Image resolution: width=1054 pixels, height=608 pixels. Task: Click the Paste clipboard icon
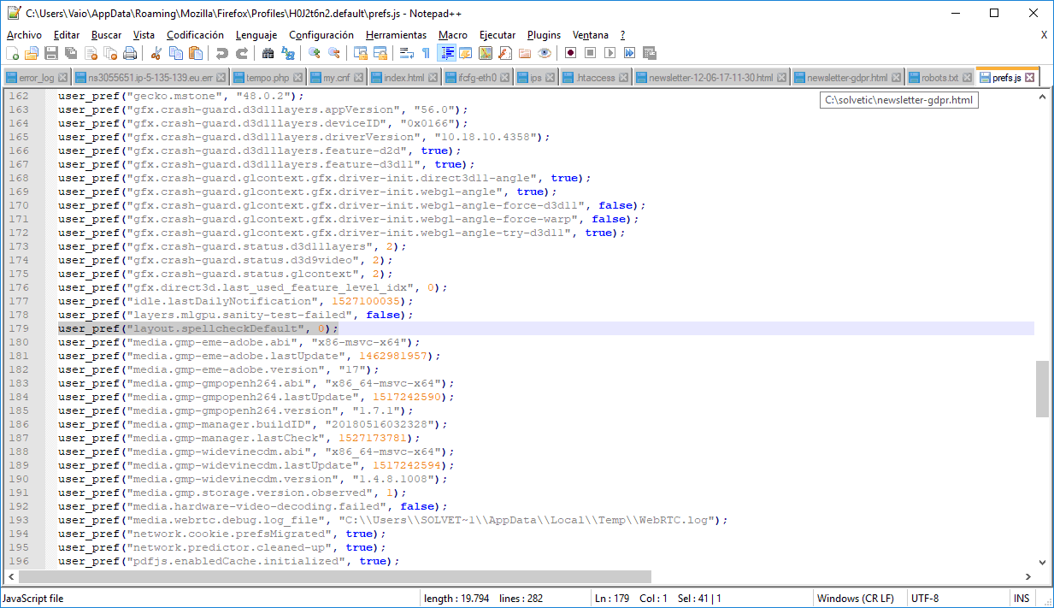click(x=196, y=53)
